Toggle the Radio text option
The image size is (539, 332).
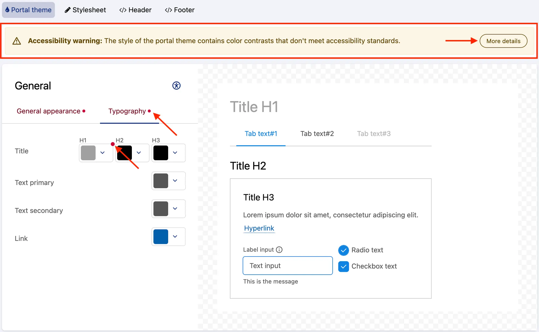(343, 250)
